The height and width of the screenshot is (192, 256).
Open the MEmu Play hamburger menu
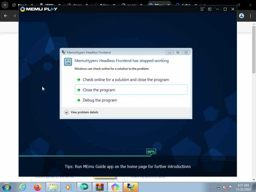click(x=202, y=9)
